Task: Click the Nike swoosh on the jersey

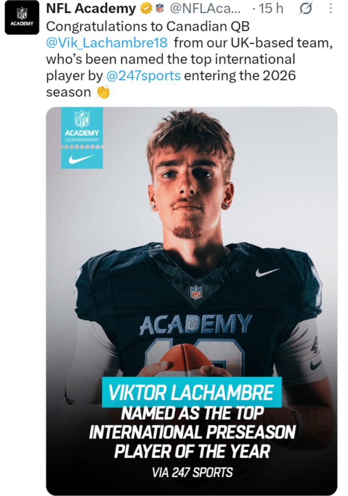Action: 268,272
